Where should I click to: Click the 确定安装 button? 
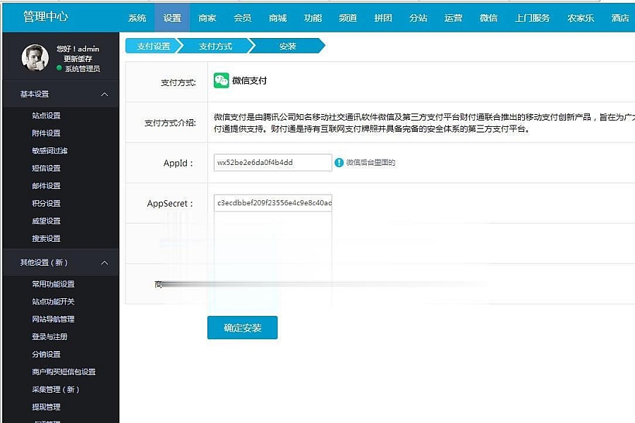tap(242, 327)
